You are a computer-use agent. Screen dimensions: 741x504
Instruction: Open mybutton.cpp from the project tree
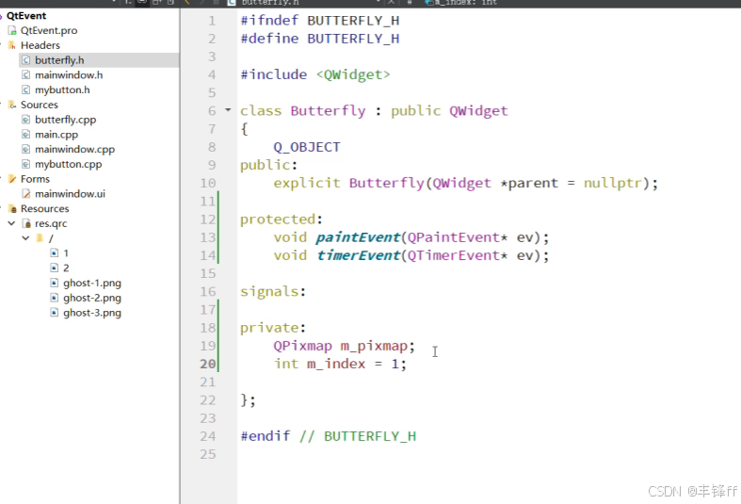[69, 164]
